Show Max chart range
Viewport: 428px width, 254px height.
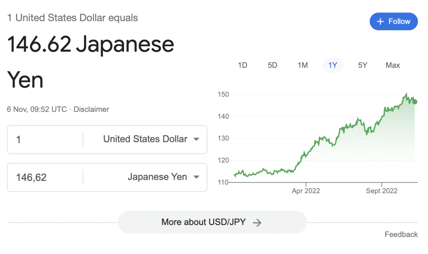click(393, 65)
